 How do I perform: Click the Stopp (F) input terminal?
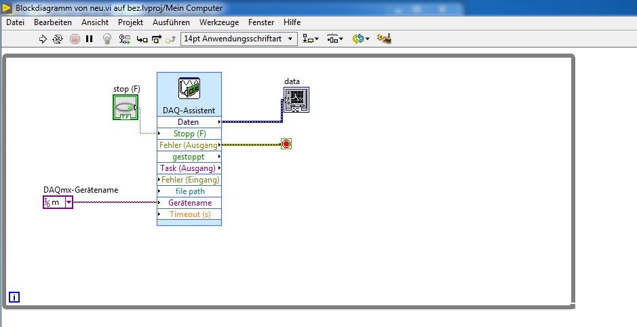(x=189, y=134)
